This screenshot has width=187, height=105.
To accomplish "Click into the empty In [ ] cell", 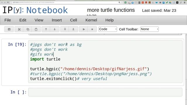I will [105, 92].
